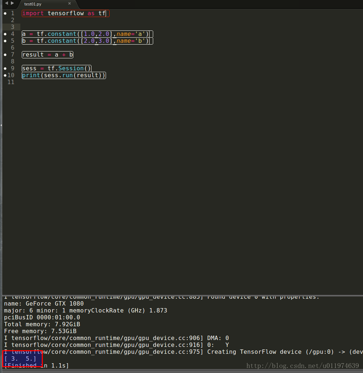Image resolution: width=363 pixels, height=373 pixels.
Task: Click 'name: GeForce GTX 1080' output line
Action: coord(44,304)
